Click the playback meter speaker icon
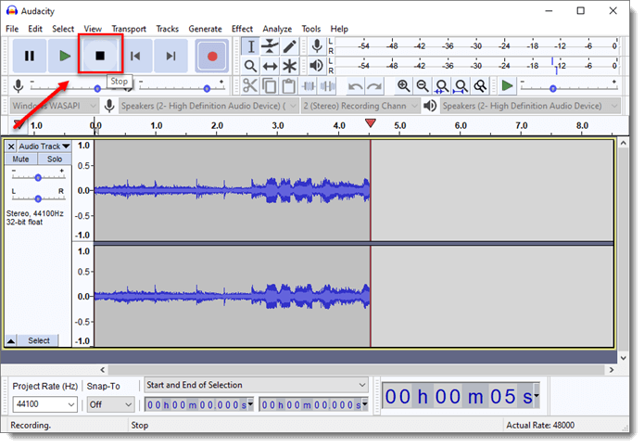Screen dimensions: 644x447 (317, 66)
